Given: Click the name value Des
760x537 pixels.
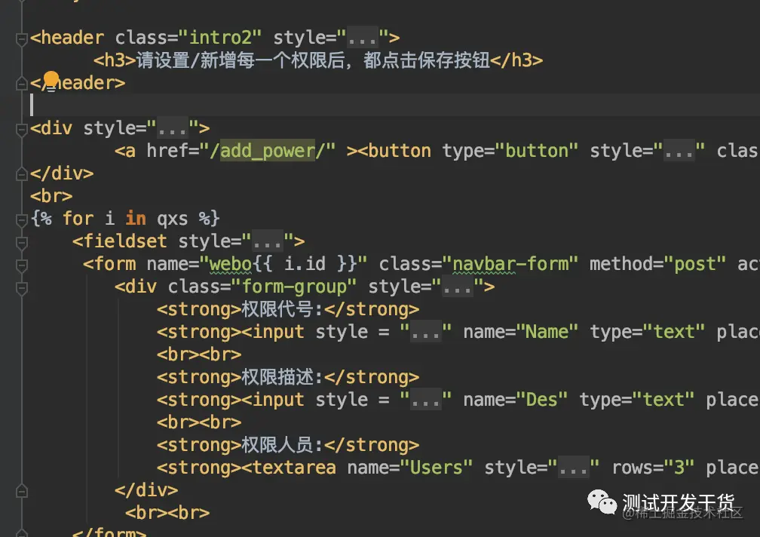Looking at the screenshot, I should point(541,400).
